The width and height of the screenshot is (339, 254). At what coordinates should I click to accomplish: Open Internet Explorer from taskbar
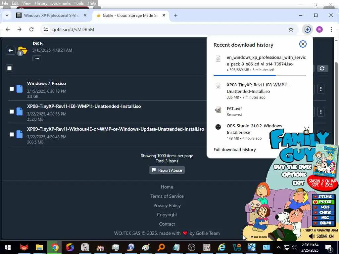(221, 247)
